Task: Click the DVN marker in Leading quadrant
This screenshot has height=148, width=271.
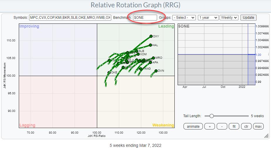Action: (156, 71)
